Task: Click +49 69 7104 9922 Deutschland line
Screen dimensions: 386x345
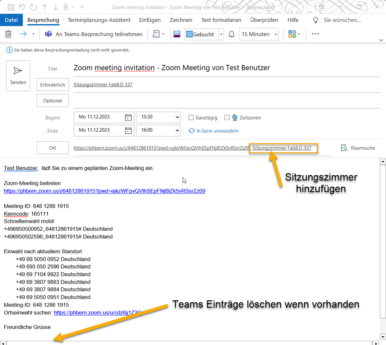Action: [x=53, y=274]
